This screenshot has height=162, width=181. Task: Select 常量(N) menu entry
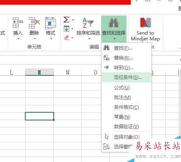click(x=127, y=117)
